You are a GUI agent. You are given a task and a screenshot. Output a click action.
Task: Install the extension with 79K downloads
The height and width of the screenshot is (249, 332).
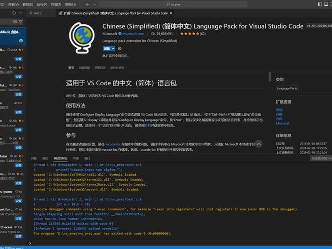point(19,76)
